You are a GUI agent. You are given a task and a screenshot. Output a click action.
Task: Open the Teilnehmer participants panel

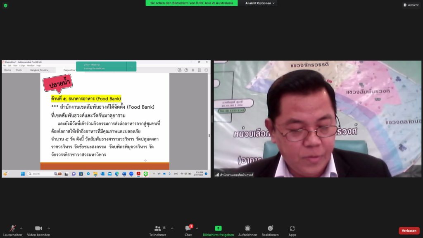coord(157,228)
